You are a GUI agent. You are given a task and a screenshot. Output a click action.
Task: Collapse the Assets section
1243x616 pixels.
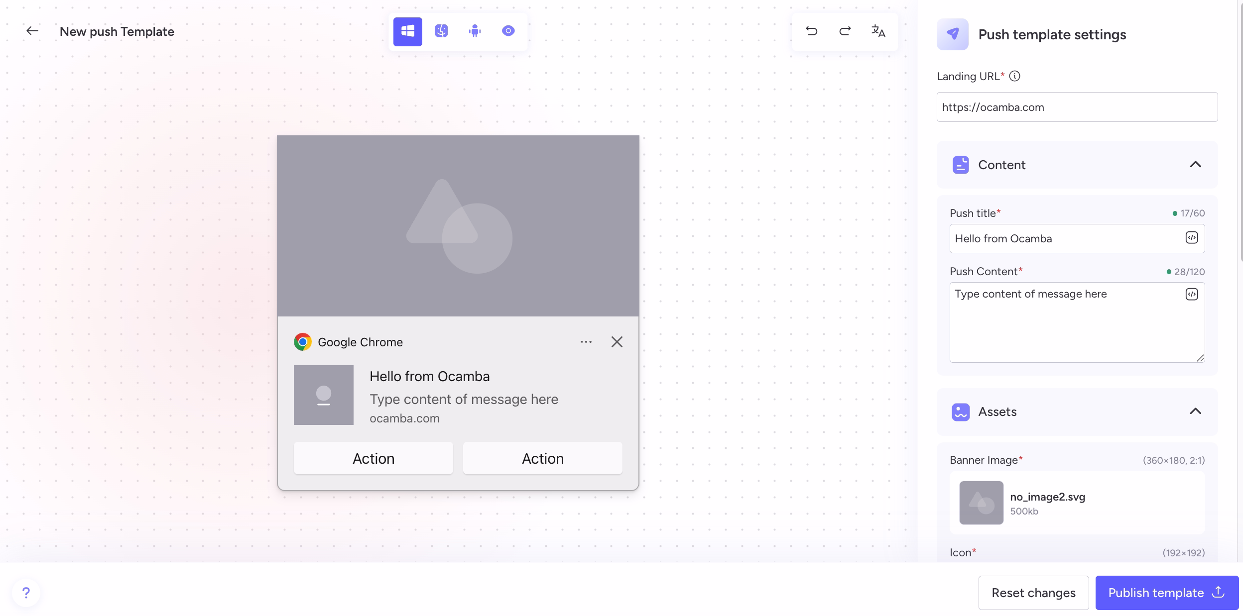click(1196, 411)
